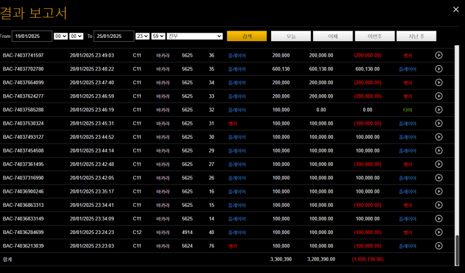Play replay for bet BAC-74037702780
The width and height of the screenshot is (465, 273).
tap(438, 69)
